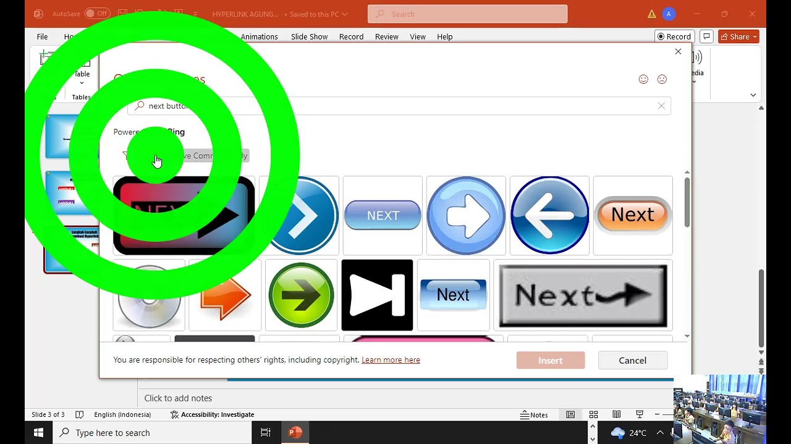Select the dark blue left arrow image
This screenshot has width=791, height=444.
(549, 215)
